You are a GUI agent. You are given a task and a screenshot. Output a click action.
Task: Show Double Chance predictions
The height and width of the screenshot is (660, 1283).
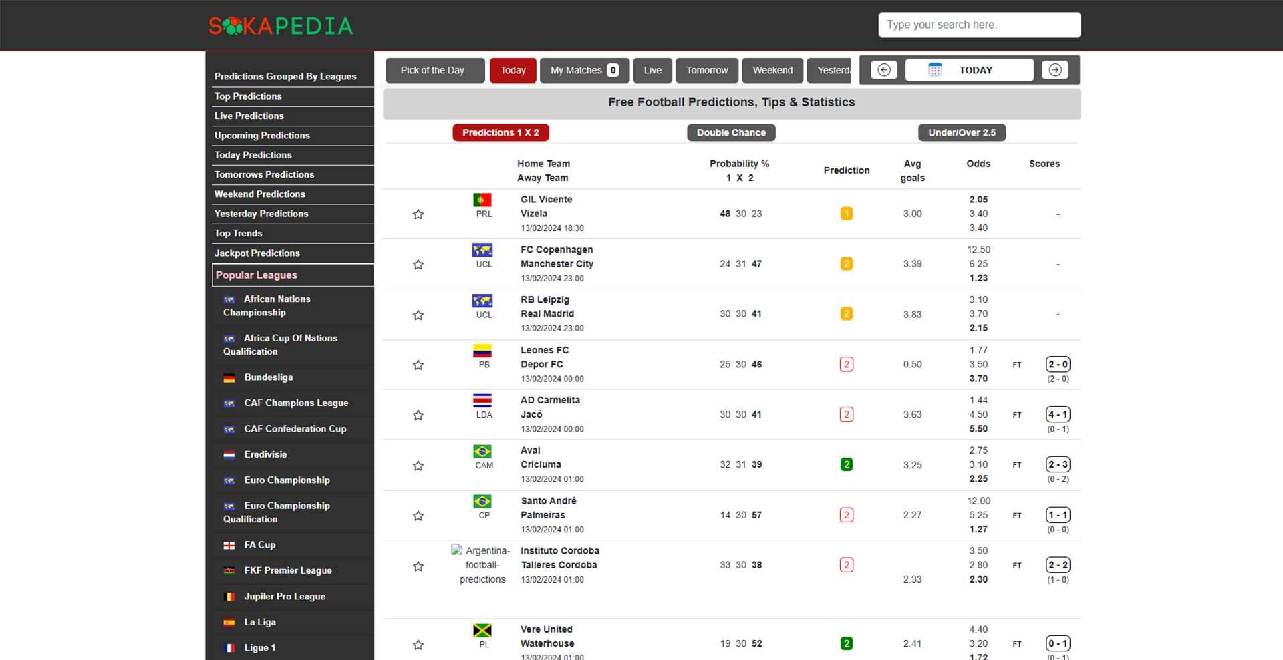[731, 132]
